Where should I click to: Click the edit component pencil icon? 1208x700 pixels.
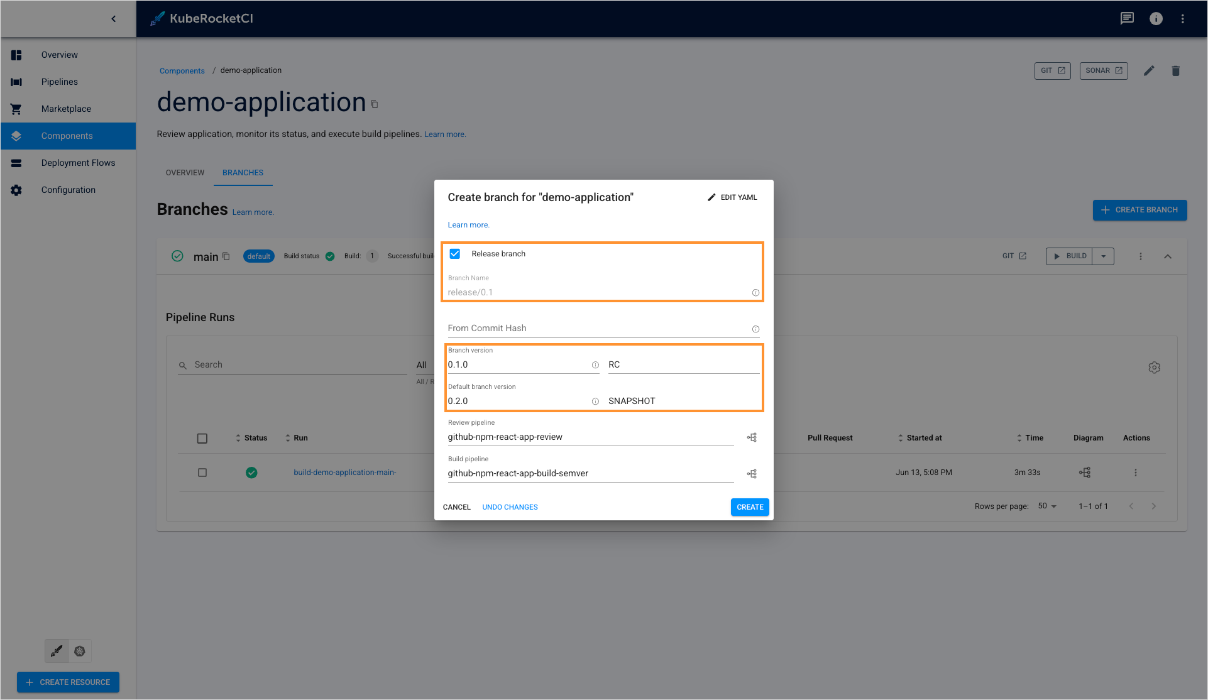tap(1149, 71)
